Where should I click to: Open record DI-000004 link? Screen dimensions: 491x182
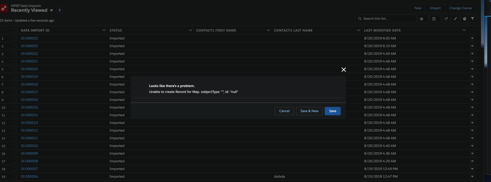(29, 176)
